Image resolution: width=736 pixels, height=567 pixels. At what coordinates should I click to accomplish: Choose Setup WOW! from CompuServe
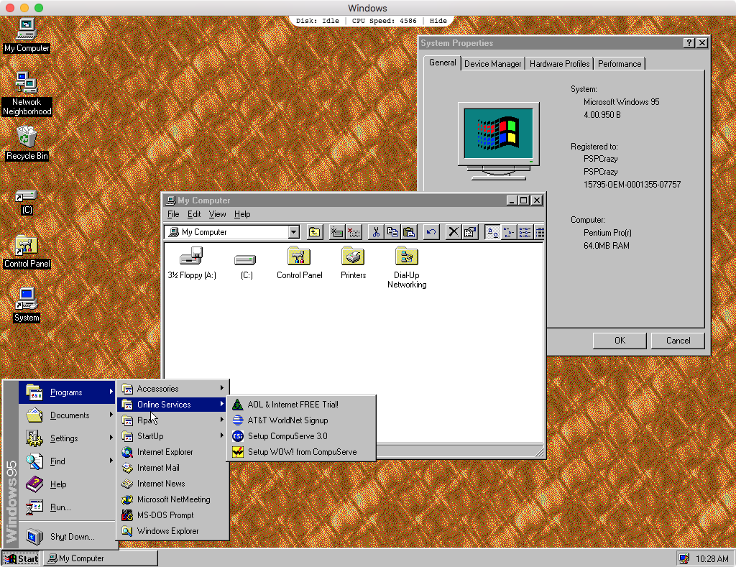(301, 452)
